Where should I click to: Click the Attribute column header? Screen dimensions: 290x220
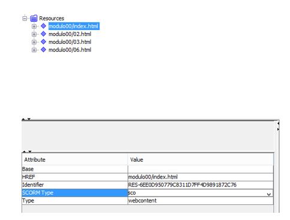(75, 159)
